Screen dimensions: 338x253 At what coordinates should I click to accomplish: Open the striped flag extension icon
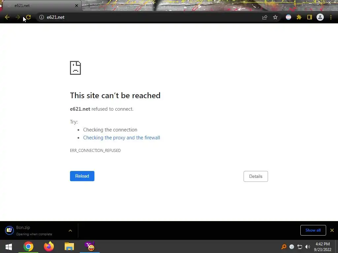pos(288,17)
